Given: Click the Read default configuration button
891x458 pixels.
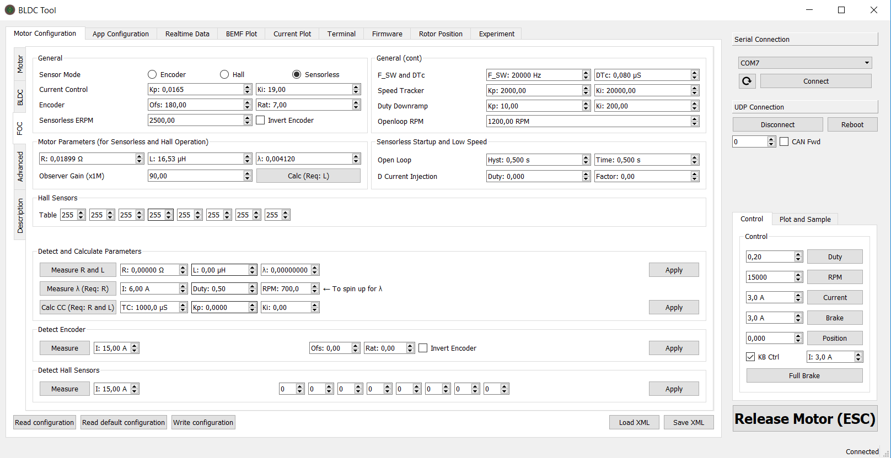Looking at the screenshot, I should [124, 422].
